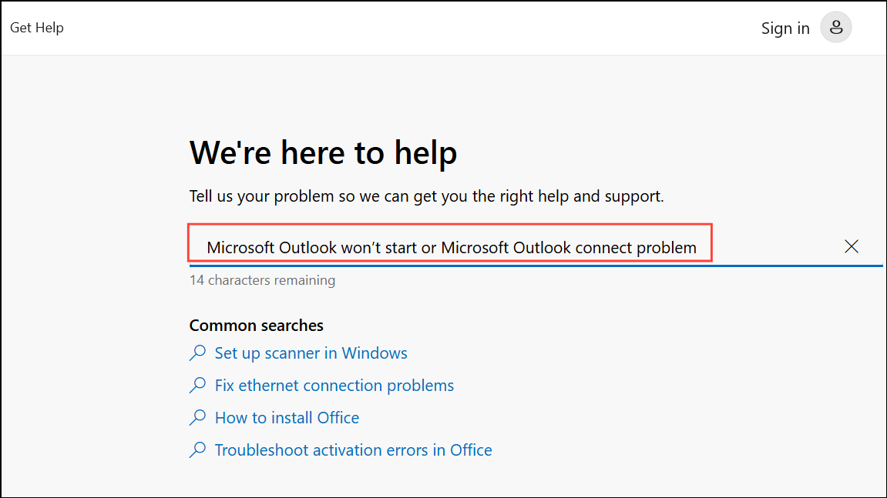Screen dimensions: 887x498
Task: Click the profile icon next to Sign in
Action: click(836, 28)
